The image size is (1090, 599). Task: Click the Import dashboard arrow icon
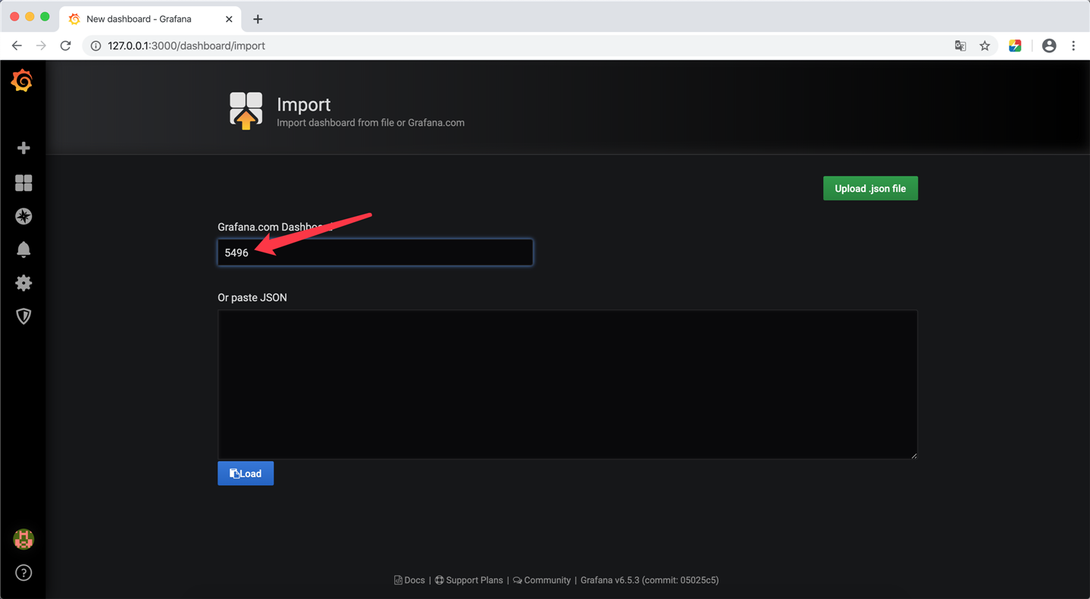246,111
